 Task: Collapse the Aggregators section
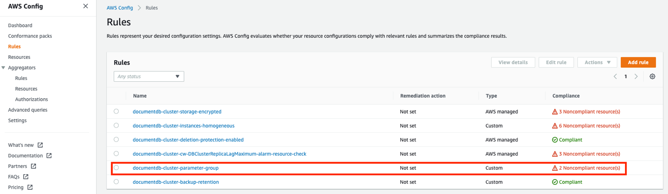[x=4, y=68]
